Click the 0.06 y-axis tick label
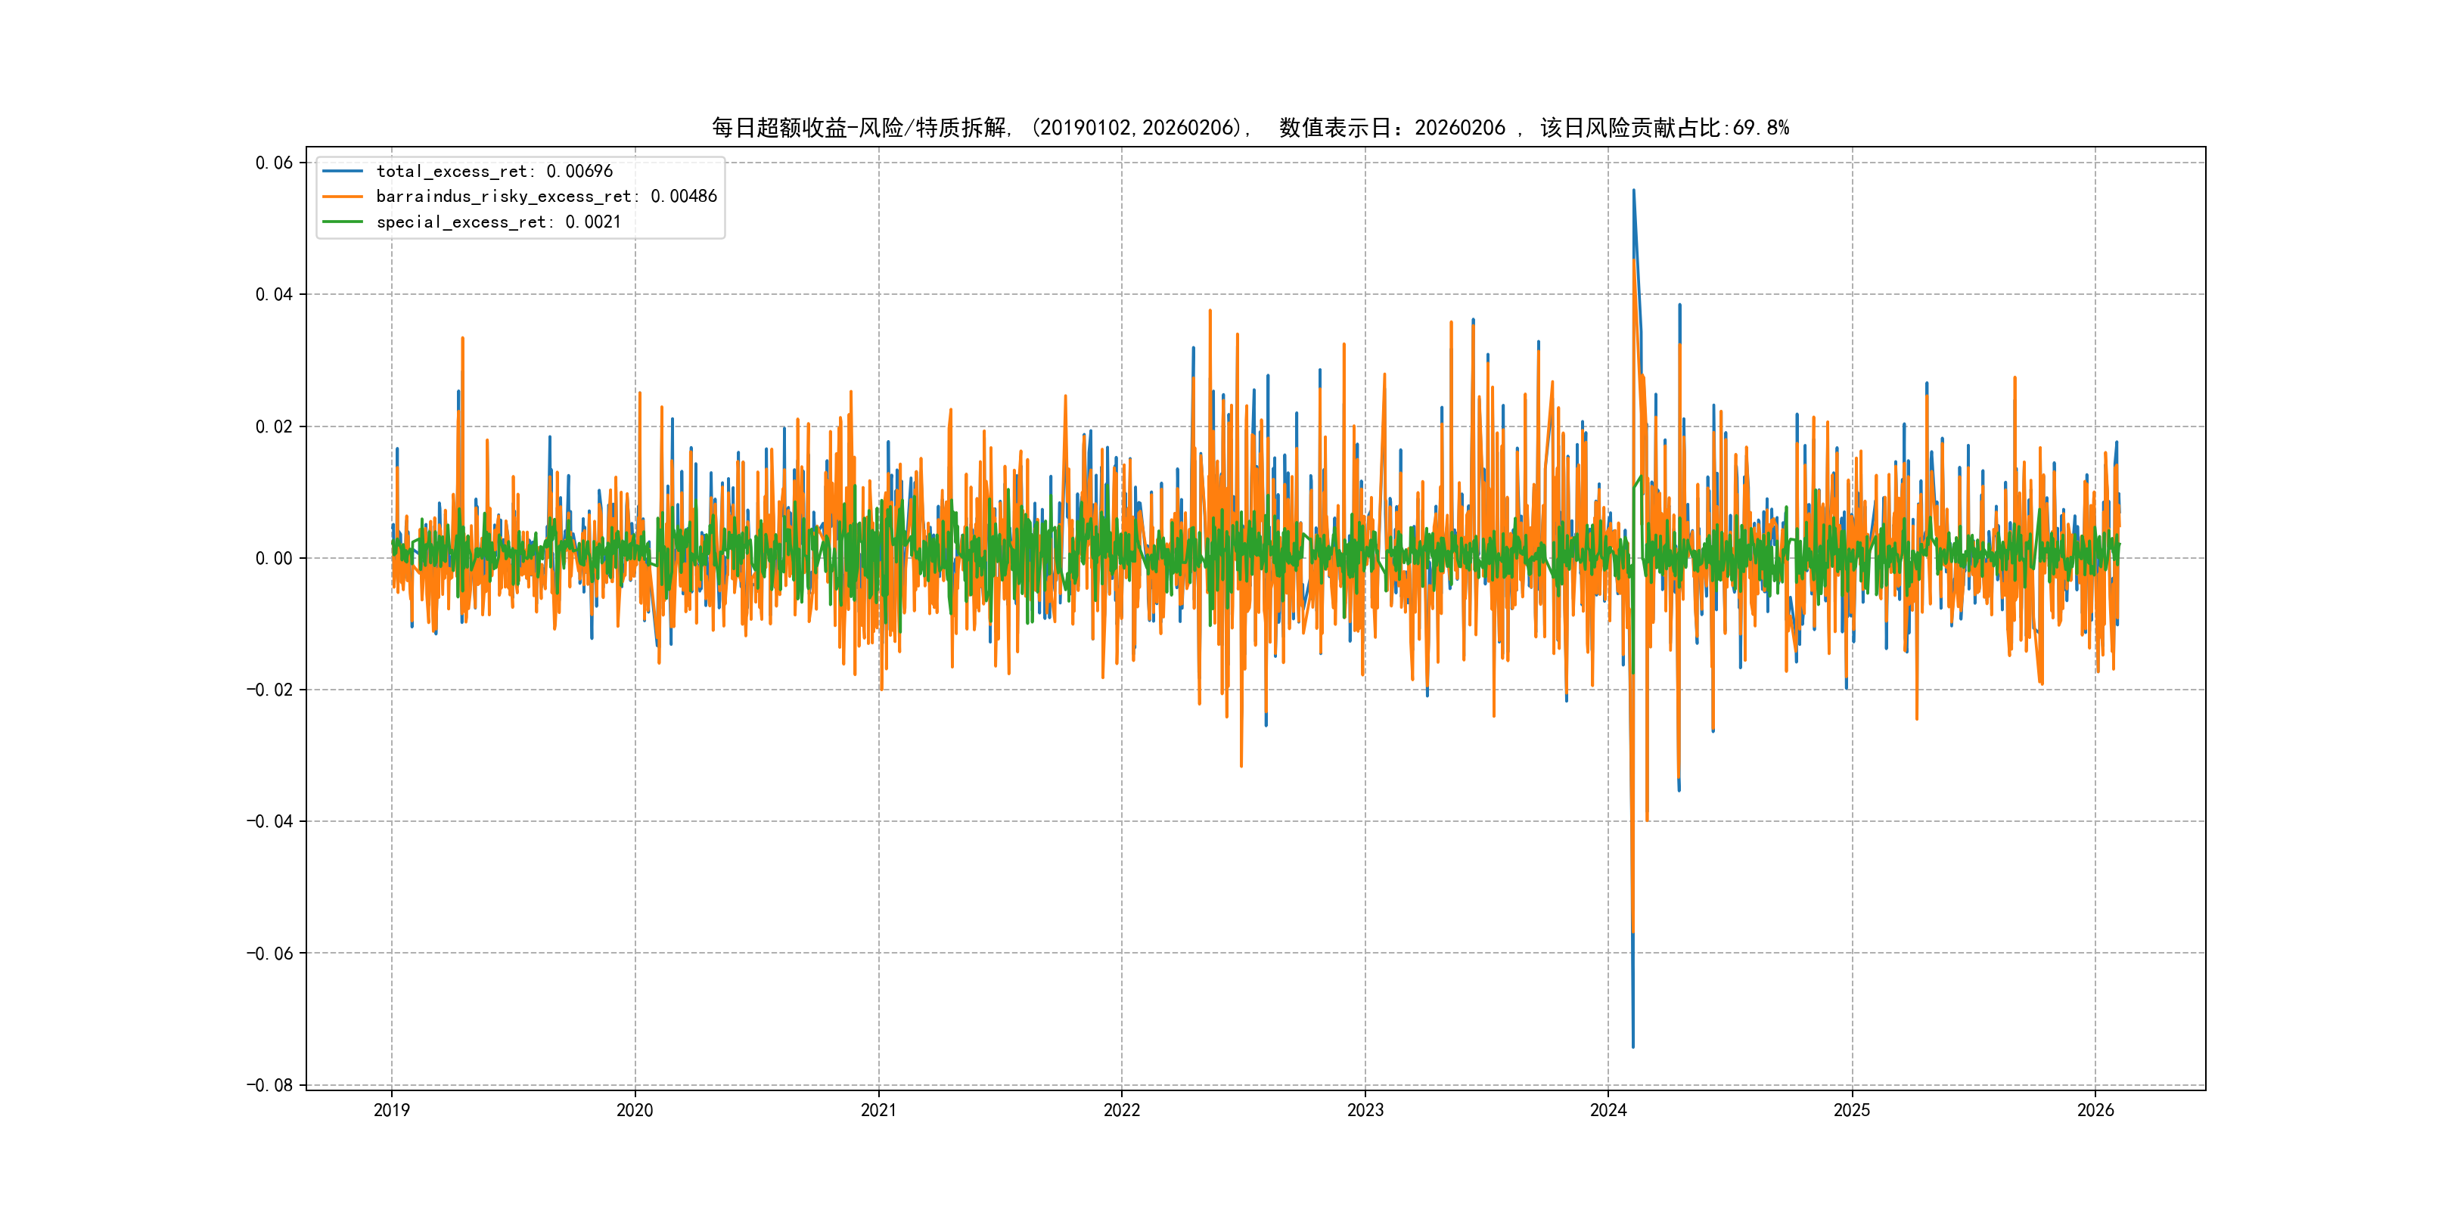 273,163
